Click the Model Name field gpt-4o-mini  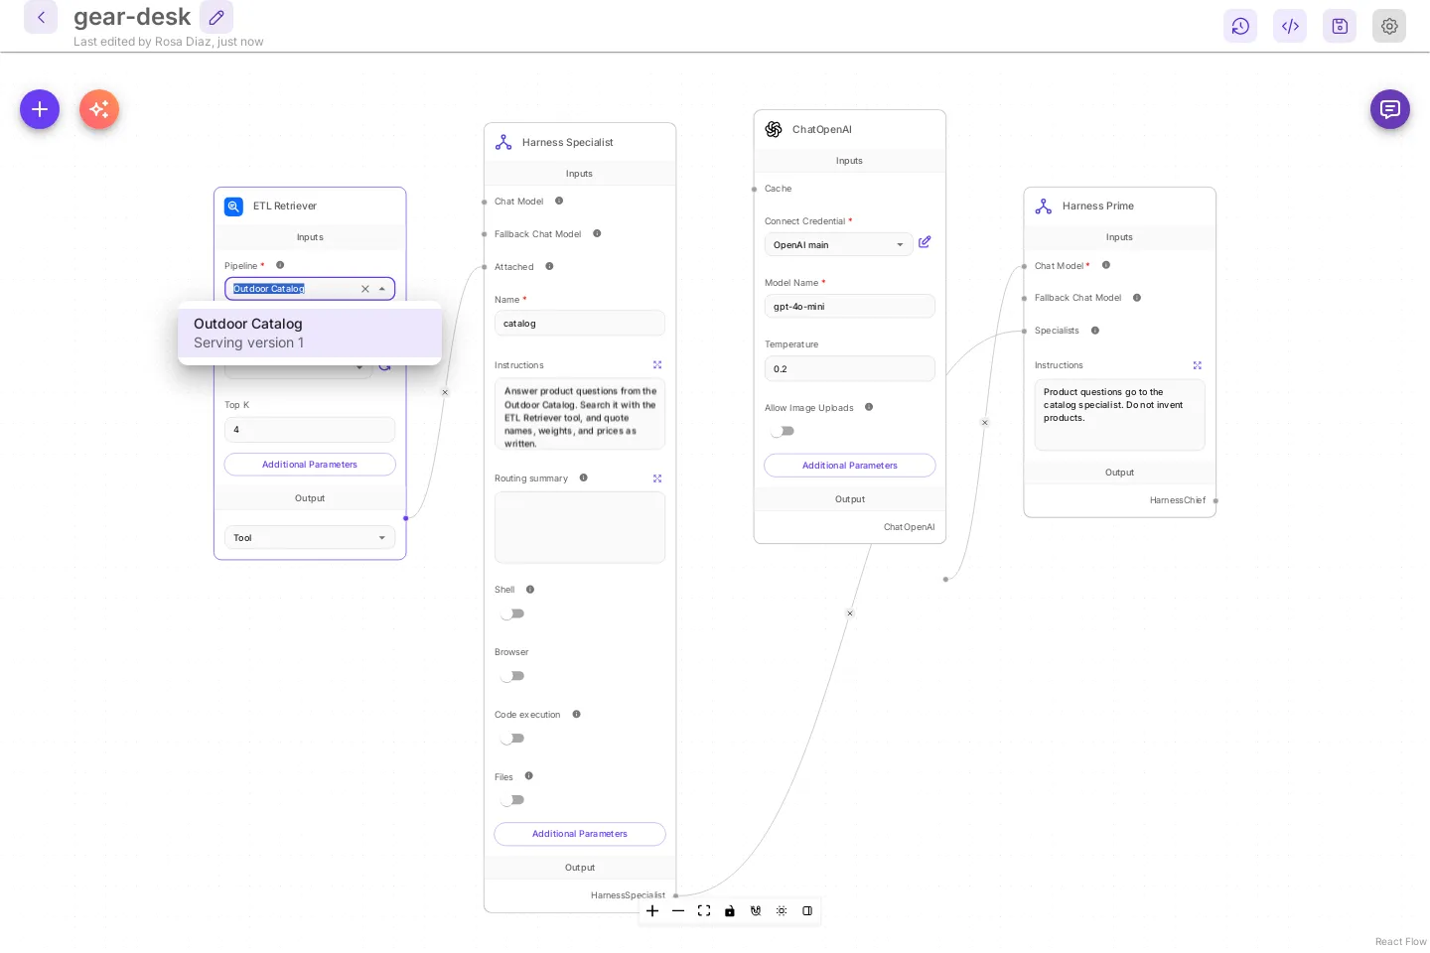[850, 307]
